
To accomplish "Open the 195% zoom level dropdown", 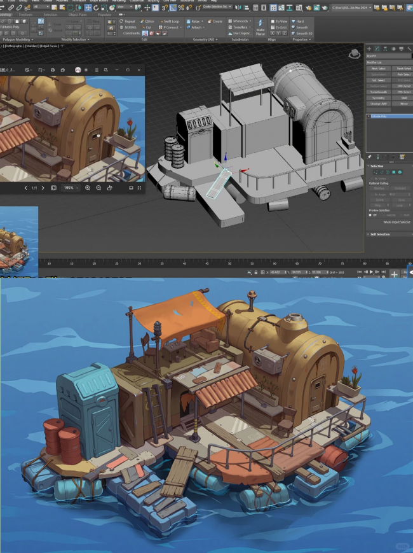I will pos(69,188).
